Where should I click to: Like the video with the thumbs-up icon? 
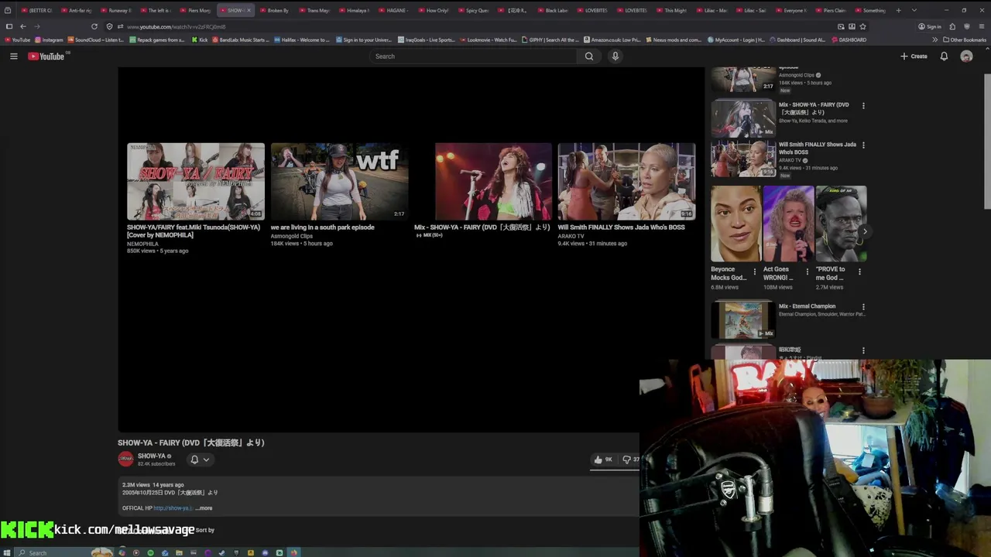click(x=603, y=460)
